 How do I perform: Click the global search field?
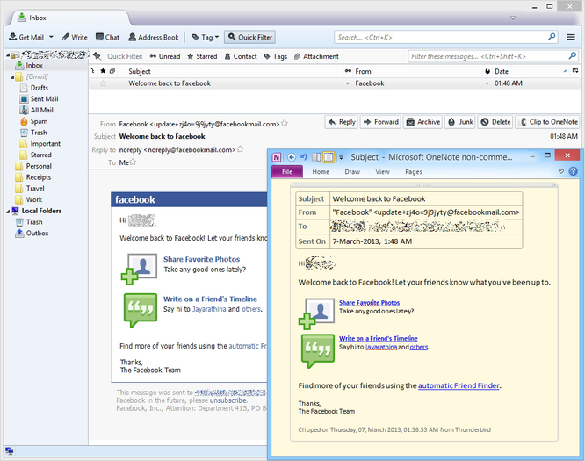point(446,37)
